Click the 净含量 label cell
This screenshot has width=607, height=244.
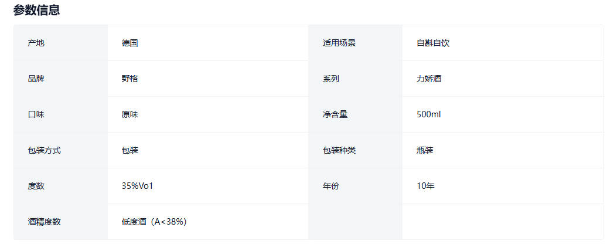(x=335, y=114)
